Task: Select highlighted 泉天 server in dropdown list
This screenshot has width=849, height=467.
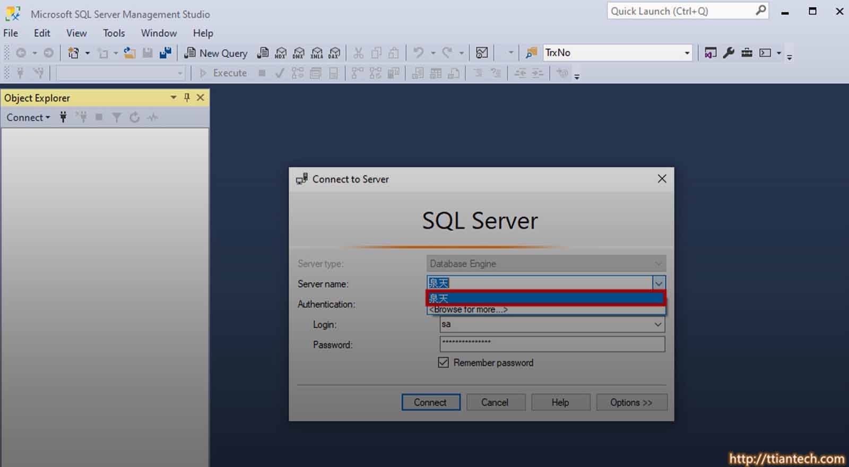Action: coord(545,298)
